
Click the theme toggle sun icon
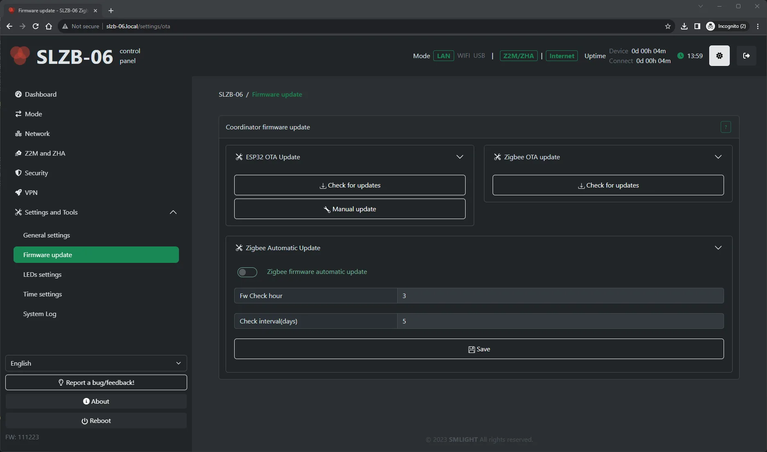coord(719,56)
